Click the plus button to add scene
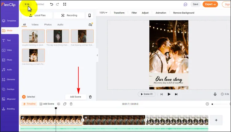The image size is (231, 132). (x=216, y=120)
